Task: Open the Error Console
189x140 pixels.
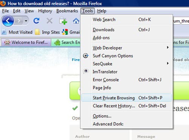Action: point(127,80)
